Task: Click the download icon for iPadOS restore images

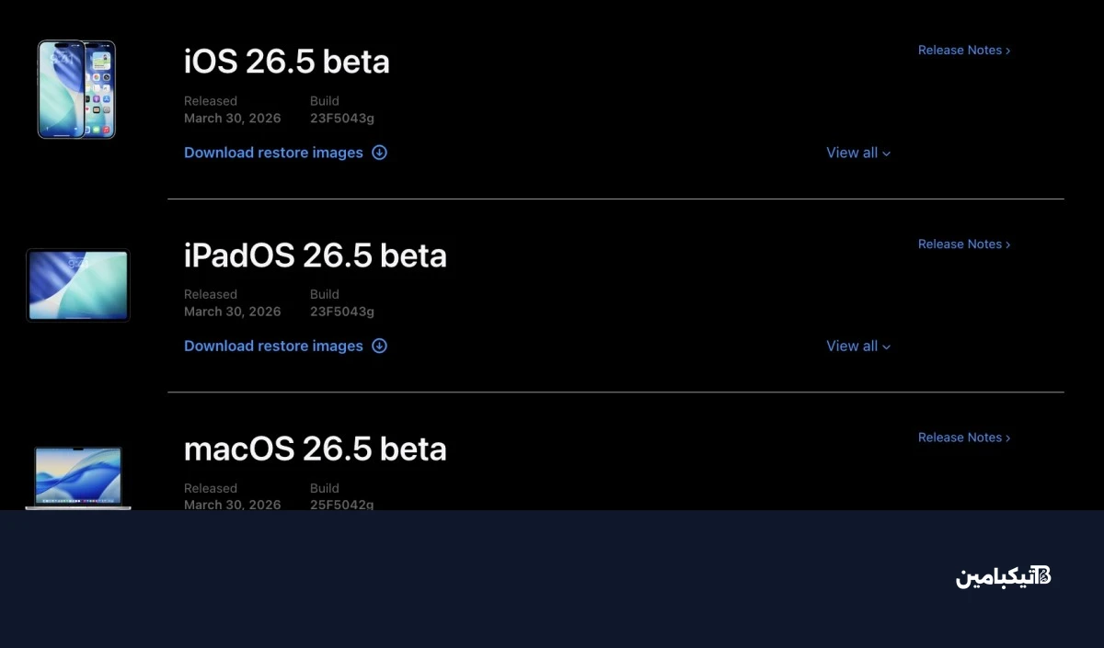Action: [379, 346]
